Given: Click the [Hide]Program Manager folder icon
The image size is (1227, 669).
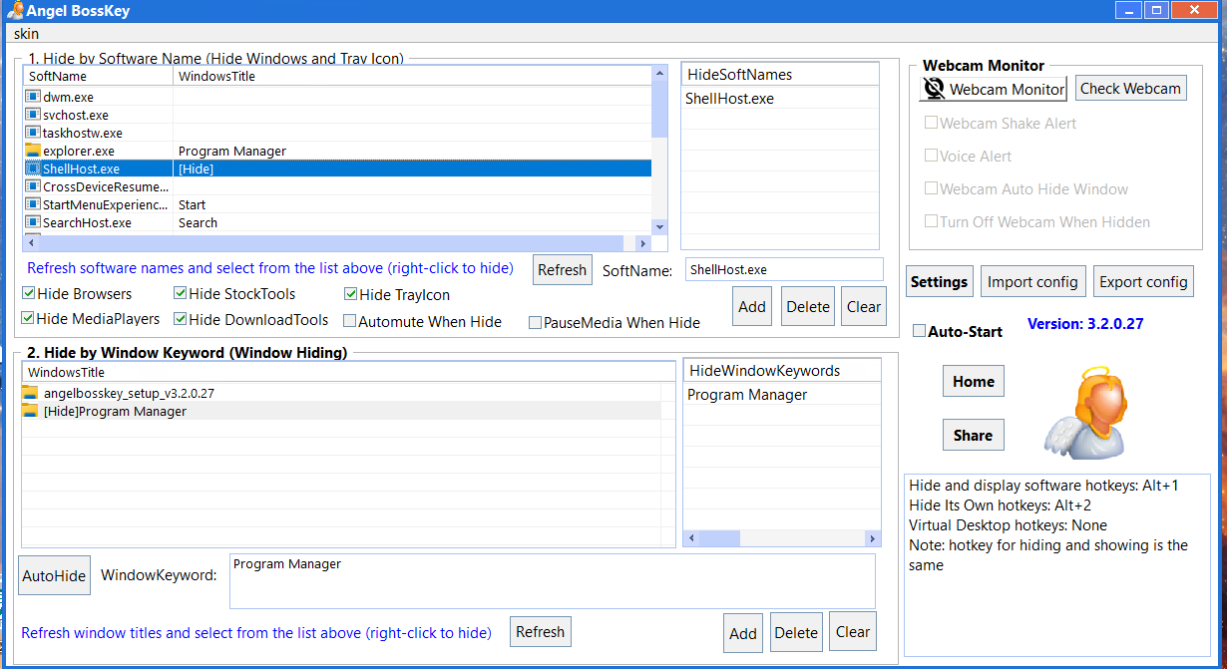Looking at the screenshot, I should tap(30, 411).
